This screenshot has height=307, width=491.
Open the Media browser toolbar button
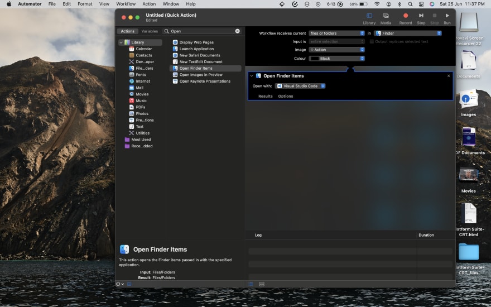point(386,19)
